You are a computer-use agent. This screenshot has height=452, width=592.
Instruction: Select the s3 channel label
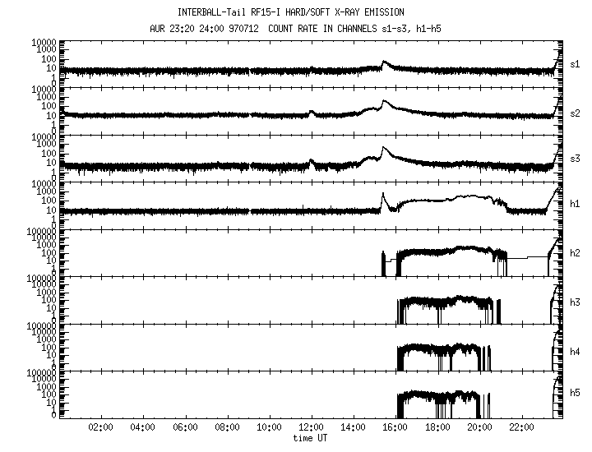(x=576, y=158)
